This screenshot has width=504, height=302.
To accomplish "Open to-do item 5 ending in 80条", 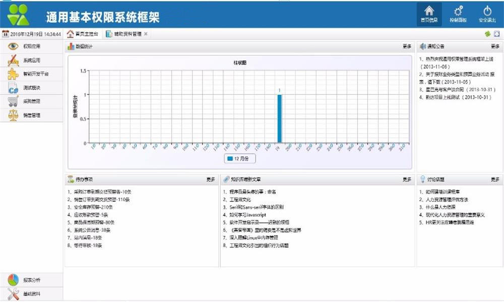I will pyautogui.click(x=91, y=222).
